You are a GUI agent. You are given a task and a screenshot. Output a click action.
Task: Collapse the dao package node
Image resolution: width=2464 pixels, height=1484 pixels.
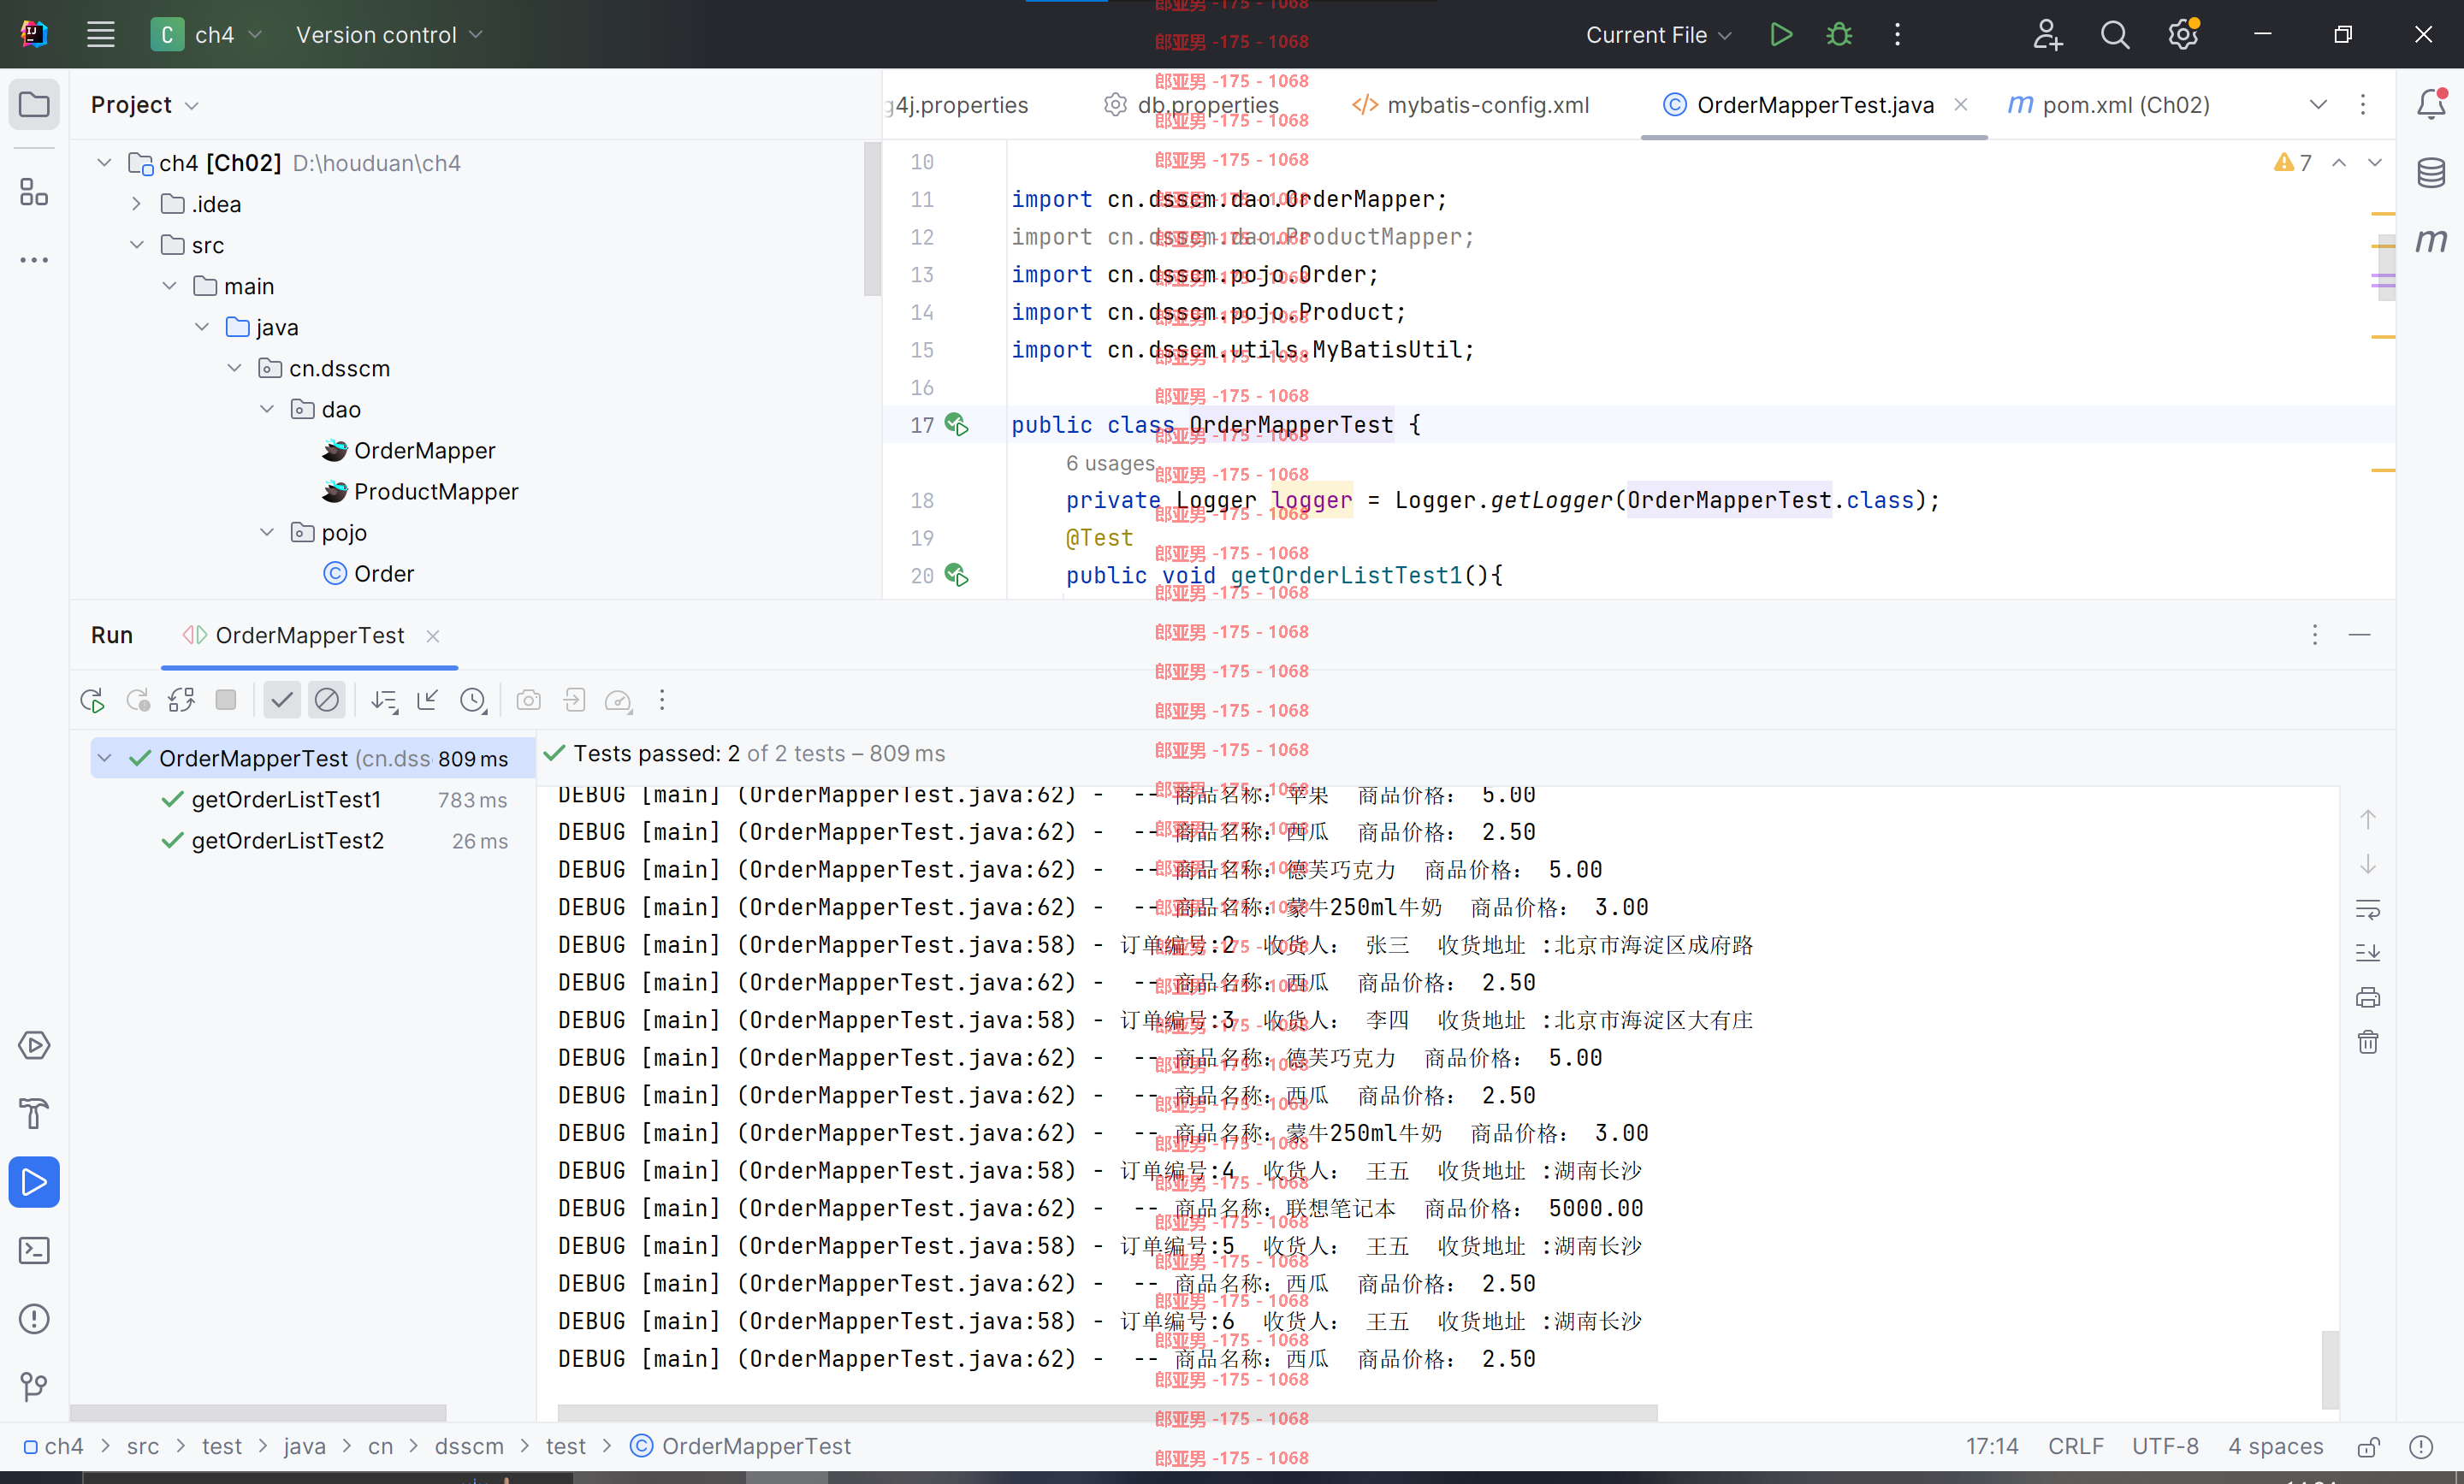click(267, 409)
